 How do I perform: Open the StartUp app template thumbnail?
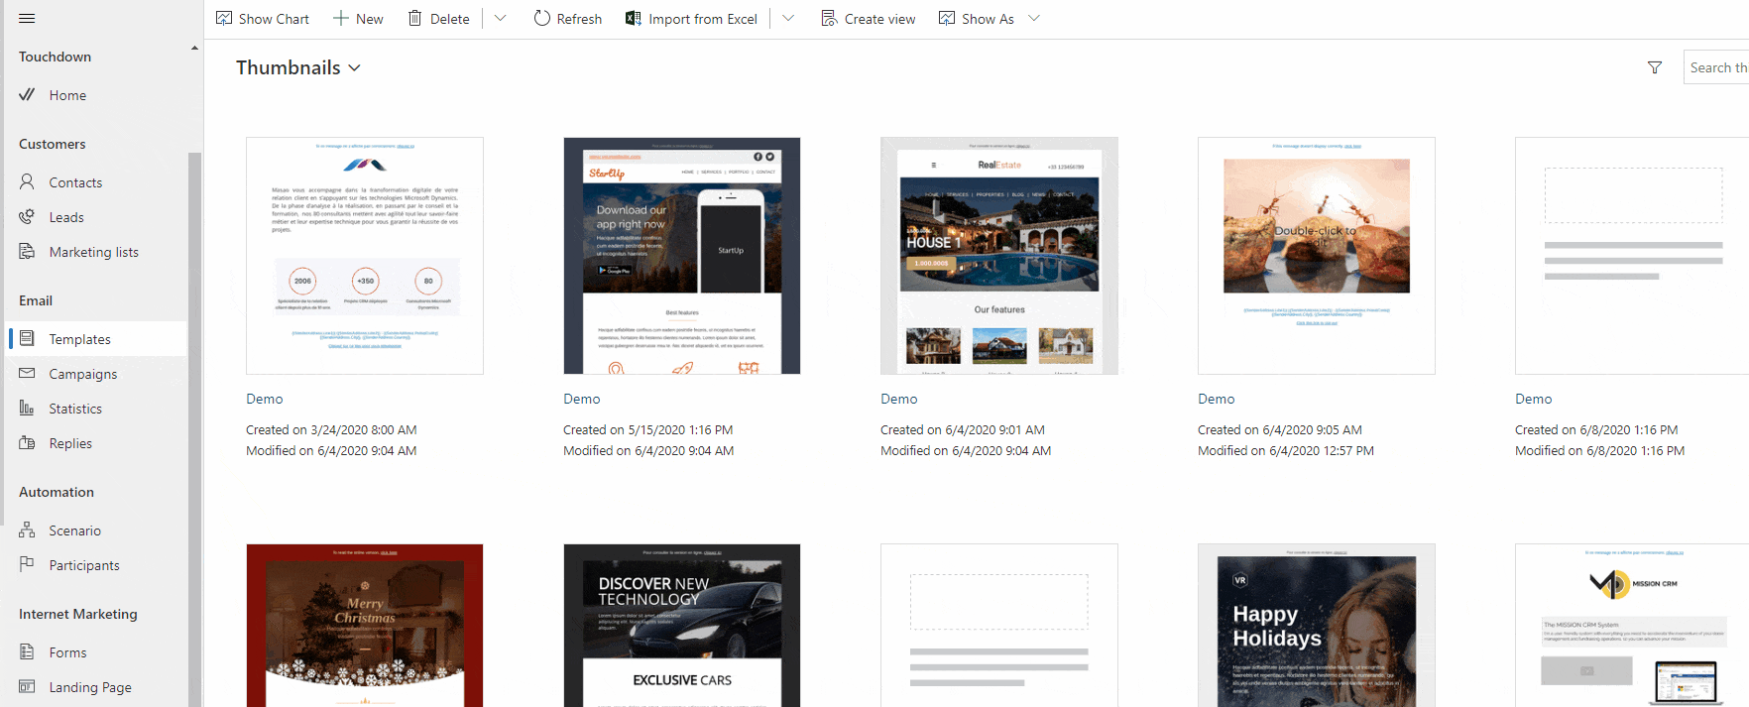click(682, 256)
